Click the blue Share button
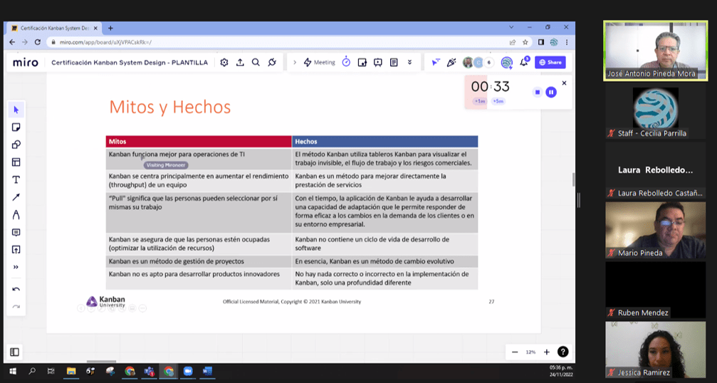 (x=550, y=63)
